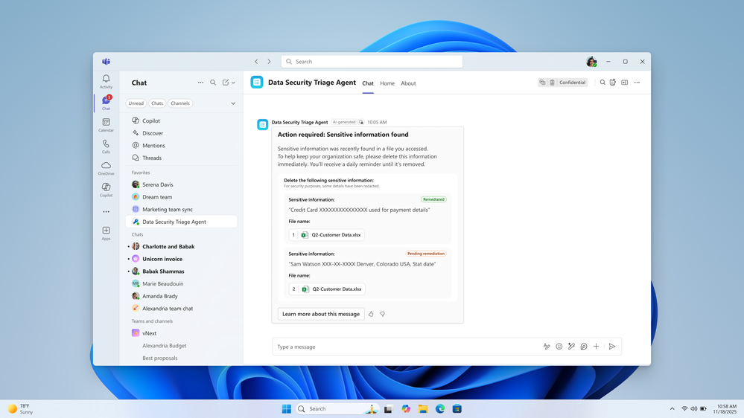Open the Activity feed in sidebar
744x418 pixels.
106,82
